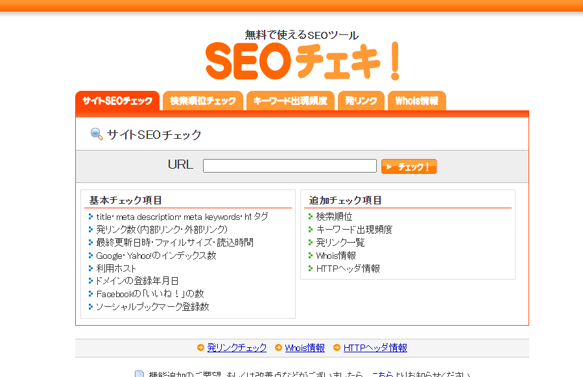Click the 基本チェック項目 heading
The height and width of the screenshot is (377, 583).
126,200
